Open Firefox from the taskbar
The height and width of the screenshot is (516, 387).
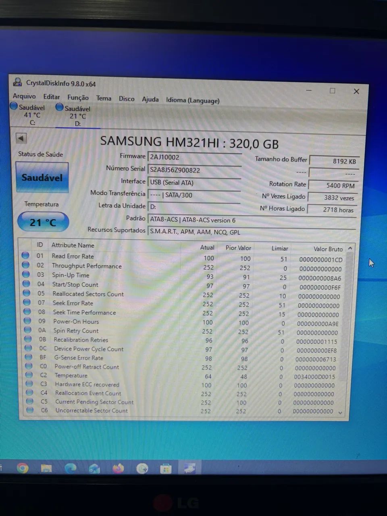point(118,468)
